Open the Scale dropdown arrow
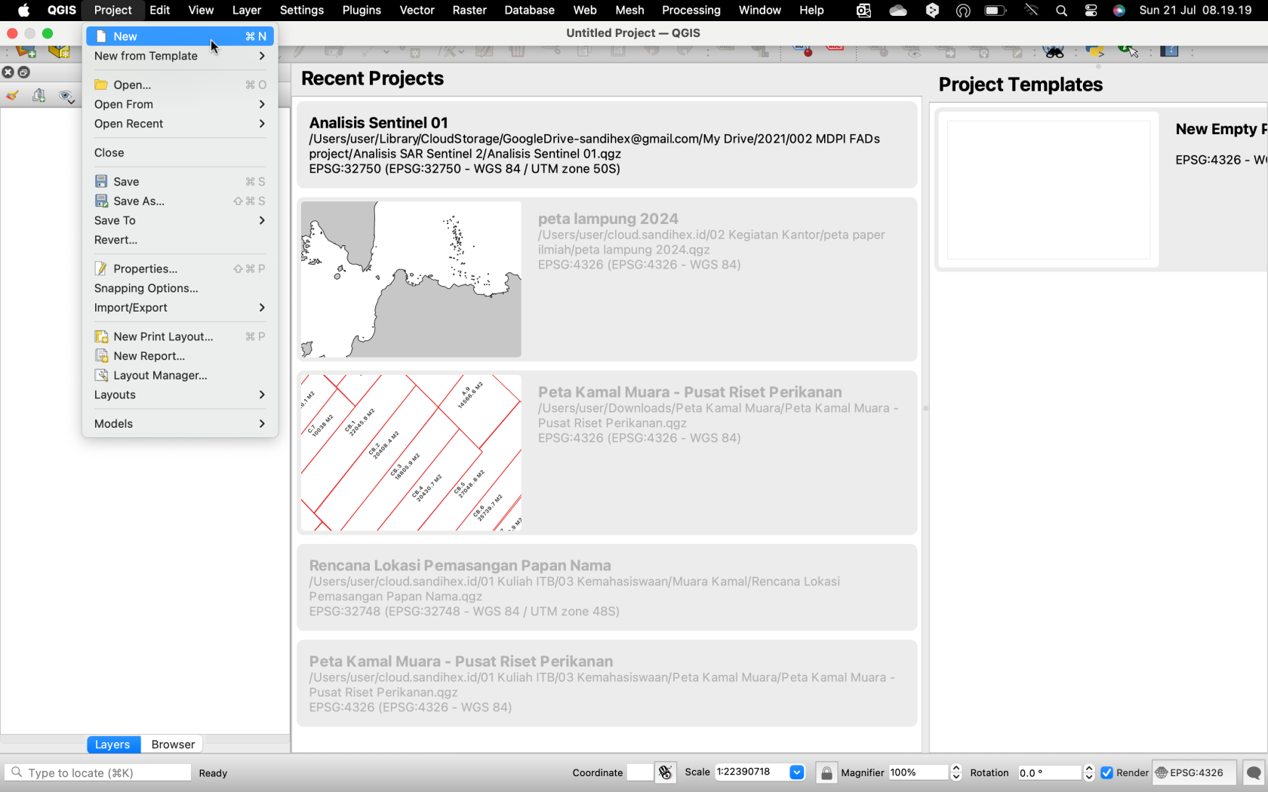This screenshot has width=1268, height=792. pos(796,772)
